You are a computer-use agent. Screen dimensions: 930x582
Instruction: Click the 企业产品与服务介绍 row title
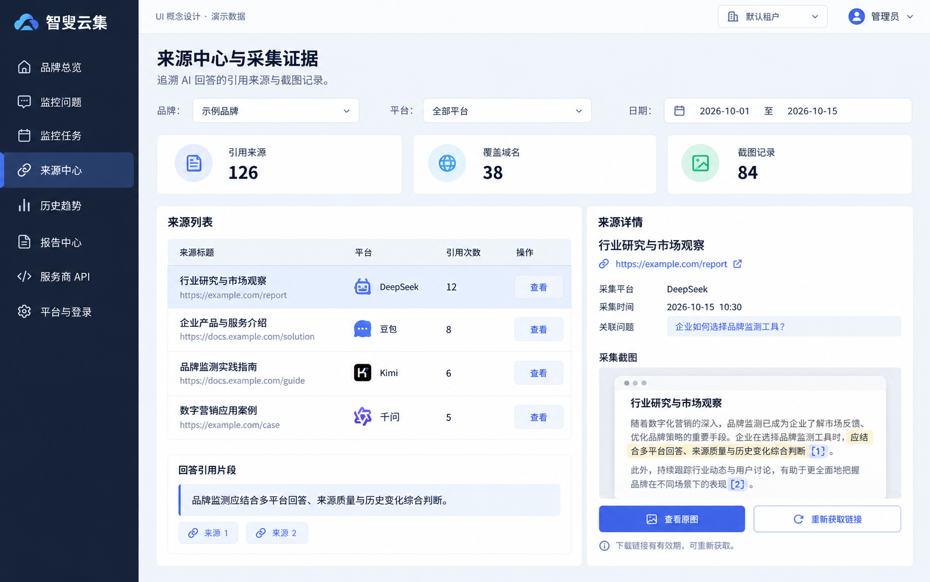tap(223, 323)
